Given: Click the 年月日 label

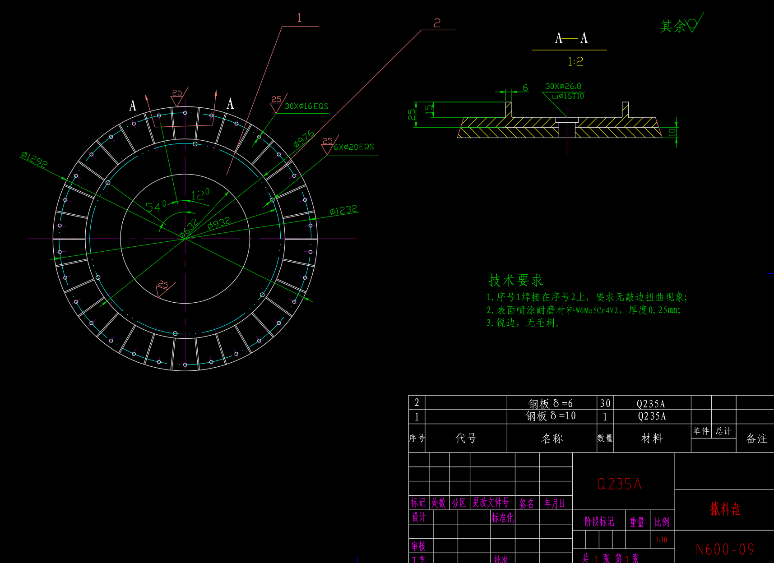Looking at the screenshot, I should tap(555, 503).
